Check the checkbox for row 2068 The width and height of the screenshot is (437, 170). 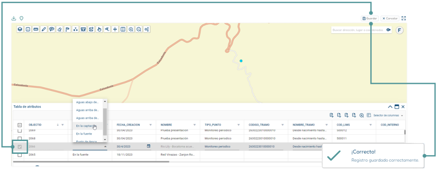coord(20,138)
